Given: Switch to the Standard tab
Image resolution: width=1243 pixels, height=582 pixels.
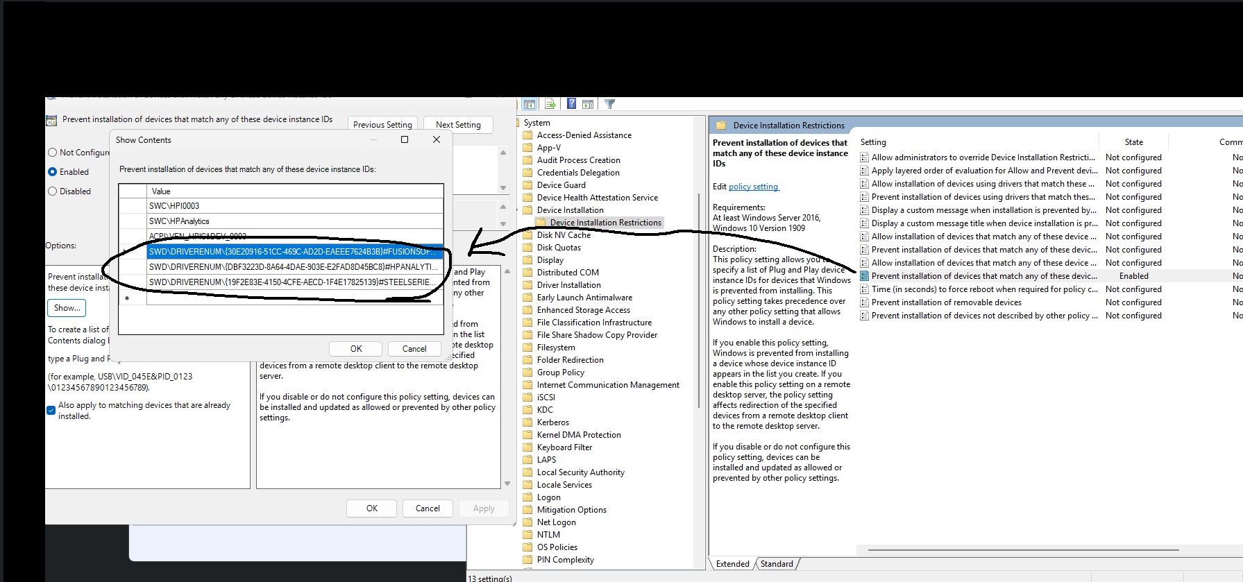Looking at the screenshot, I should tap(777, 564).
